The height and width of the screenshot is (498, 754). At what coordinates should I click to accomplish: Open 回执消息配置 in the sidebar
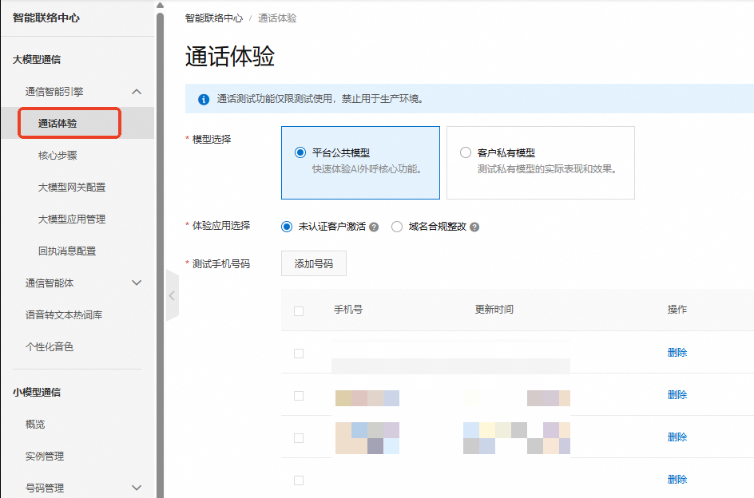click(x=67, y=251)
